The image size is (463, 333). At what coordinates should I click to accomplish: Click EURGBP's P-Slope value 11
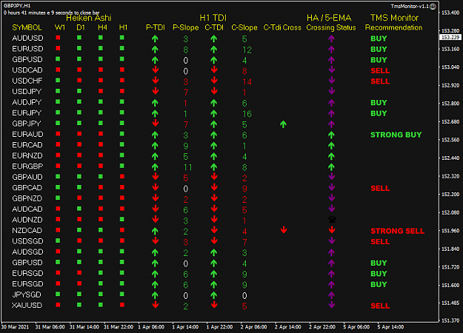[187, 167]
